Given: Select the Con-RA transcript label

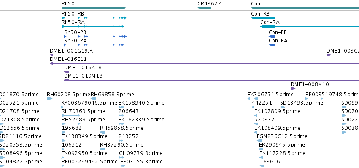Looking at the screenshot, I should (270, 22).
